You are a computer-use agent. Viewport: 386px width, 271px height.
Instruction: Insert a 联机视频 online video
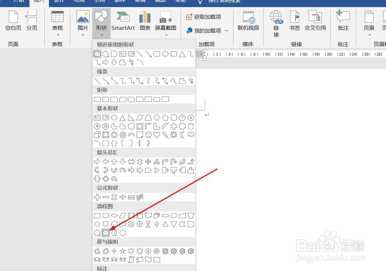click(x=248, y=21)
